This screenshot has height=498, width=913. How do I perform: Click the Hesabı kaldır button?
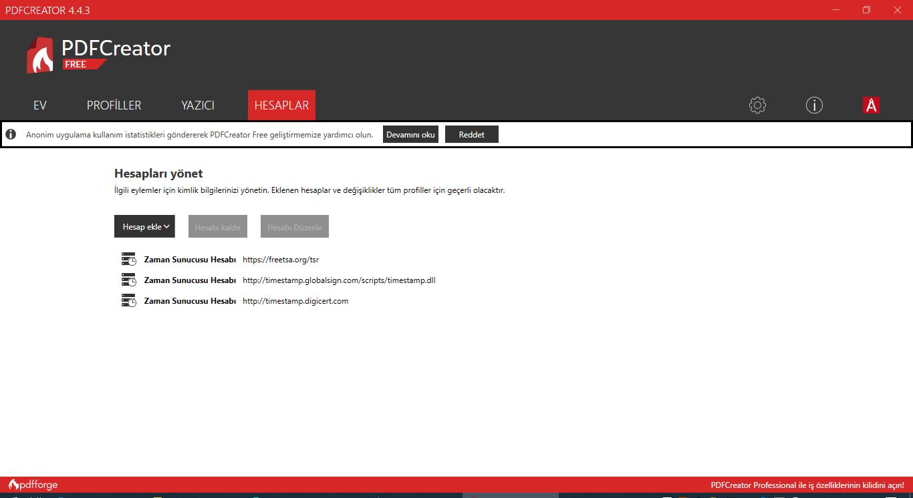click(218, 226)
